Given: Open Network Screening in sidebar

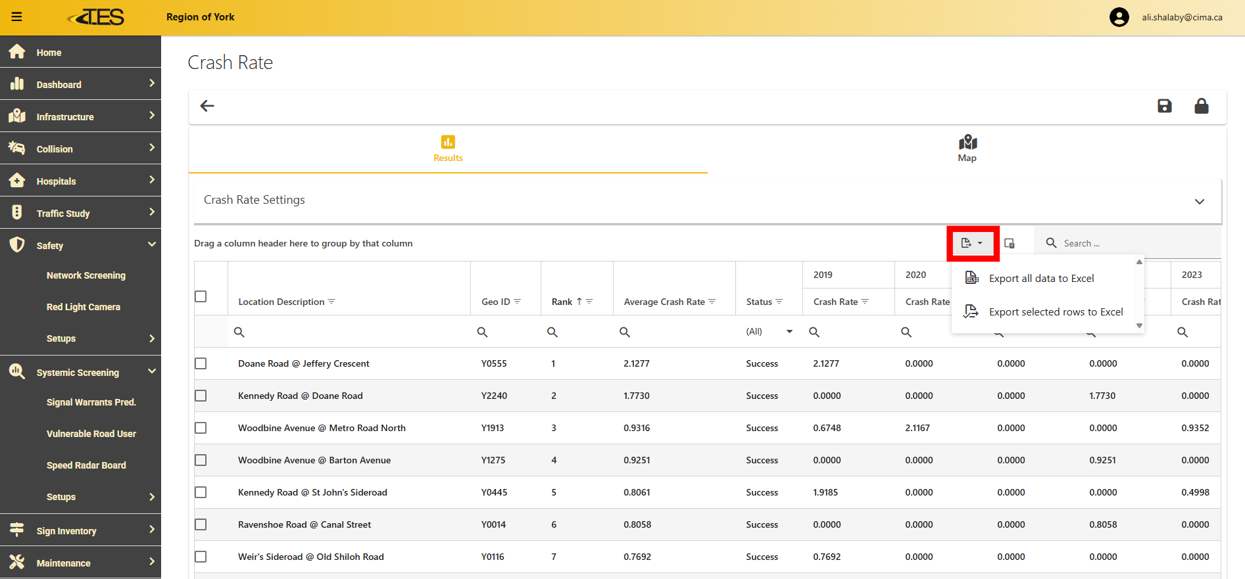Looking at the screenshot, I should click(x=86, y=275).
